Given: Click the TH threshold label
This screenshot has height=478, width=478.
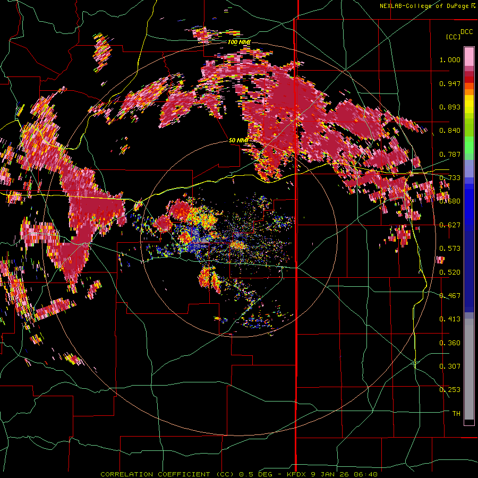Looking at the screenshot, I should (x=456, y=414).
